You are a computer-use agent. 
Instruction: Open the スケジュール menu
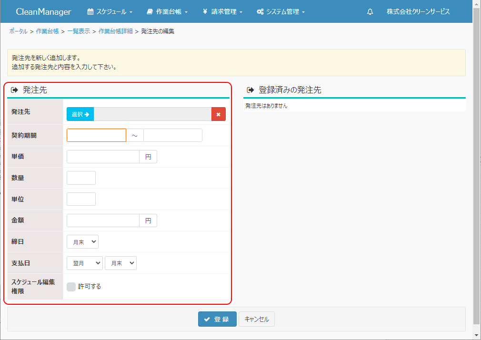110,12
